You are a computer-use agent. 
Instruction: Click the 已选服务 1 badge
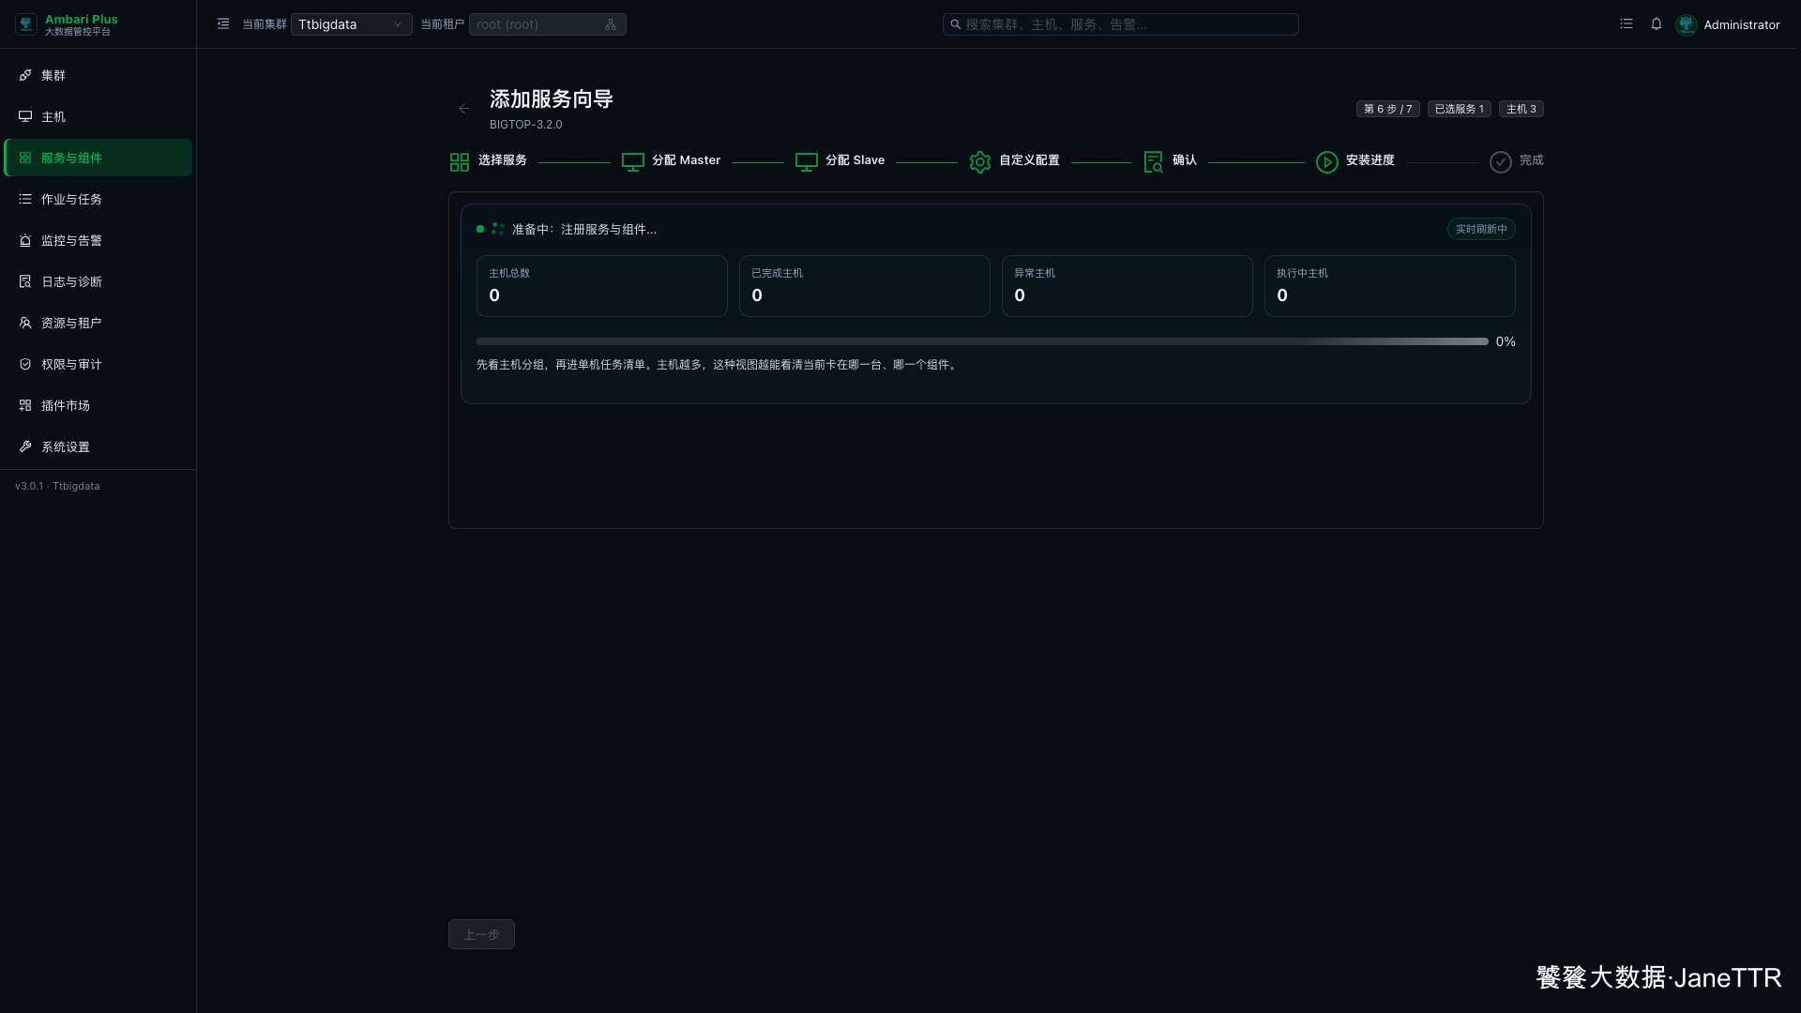click(x=1460, y=109)
